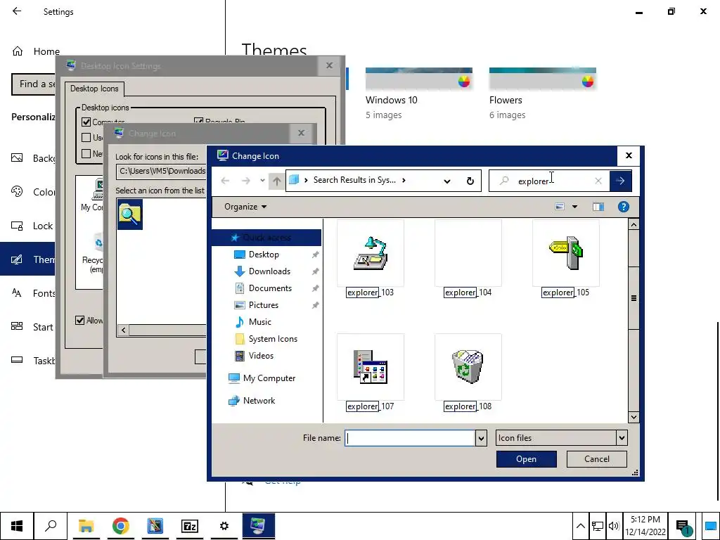Go back in Settings window
Viewport: 720px width, 540px height.
17,11
